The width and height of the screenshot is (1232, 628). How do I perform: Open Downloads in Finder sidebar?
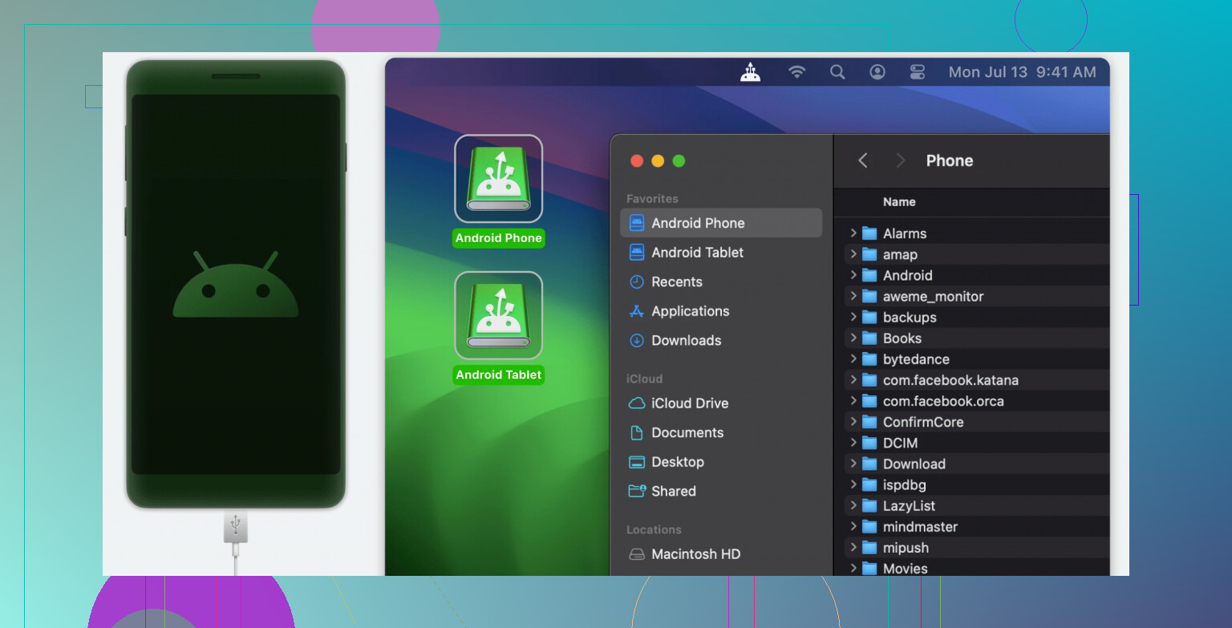[721, 340]
